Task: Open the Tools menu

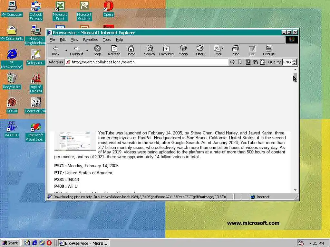Action: [x=107, y=40]
